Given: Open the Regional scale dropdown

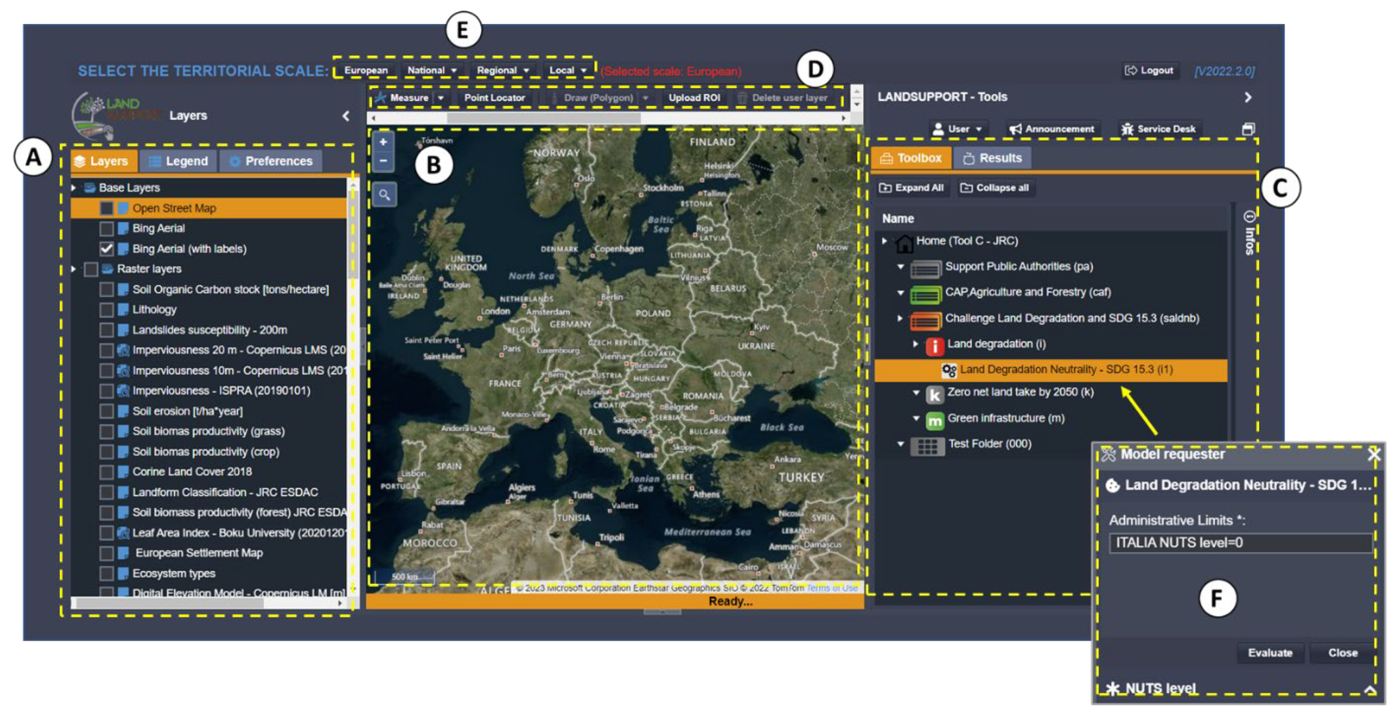Looking at the screenshot, I should 502,70.
